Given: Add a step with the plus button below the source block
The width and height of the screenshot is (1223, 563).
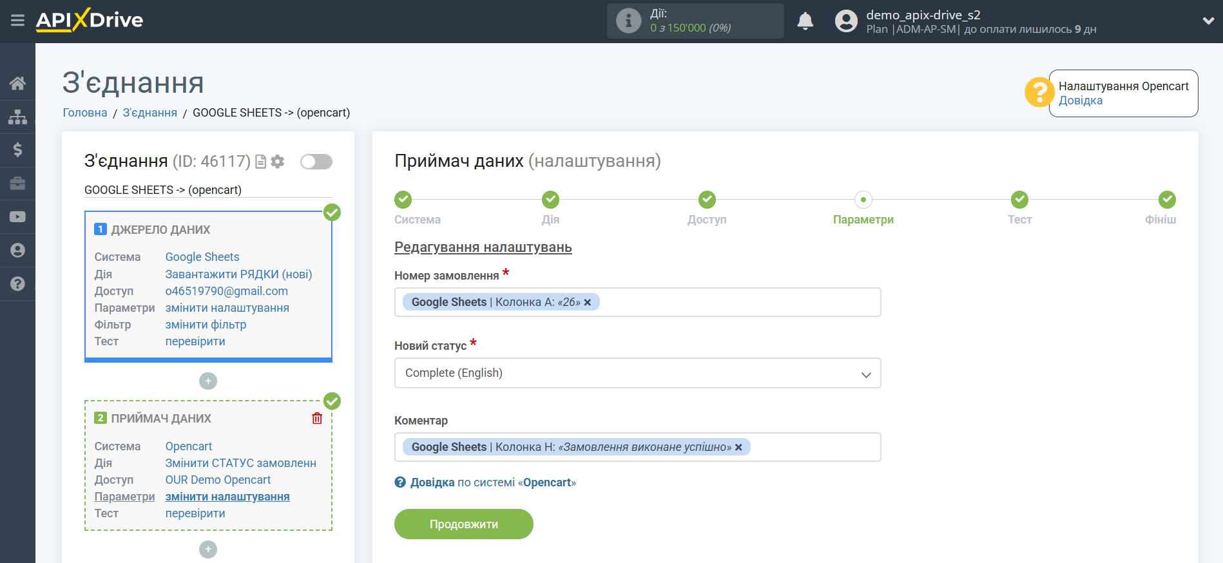Looking at the screenshot, I should tap(207, 381).
